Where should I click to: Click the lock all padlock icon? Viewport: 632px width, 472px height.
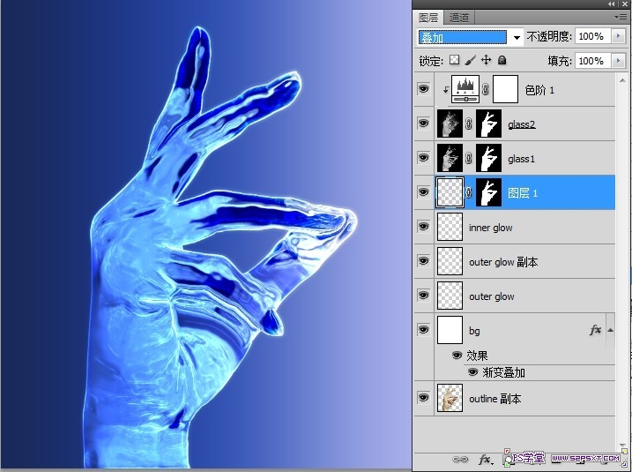[x=502, y=60]
